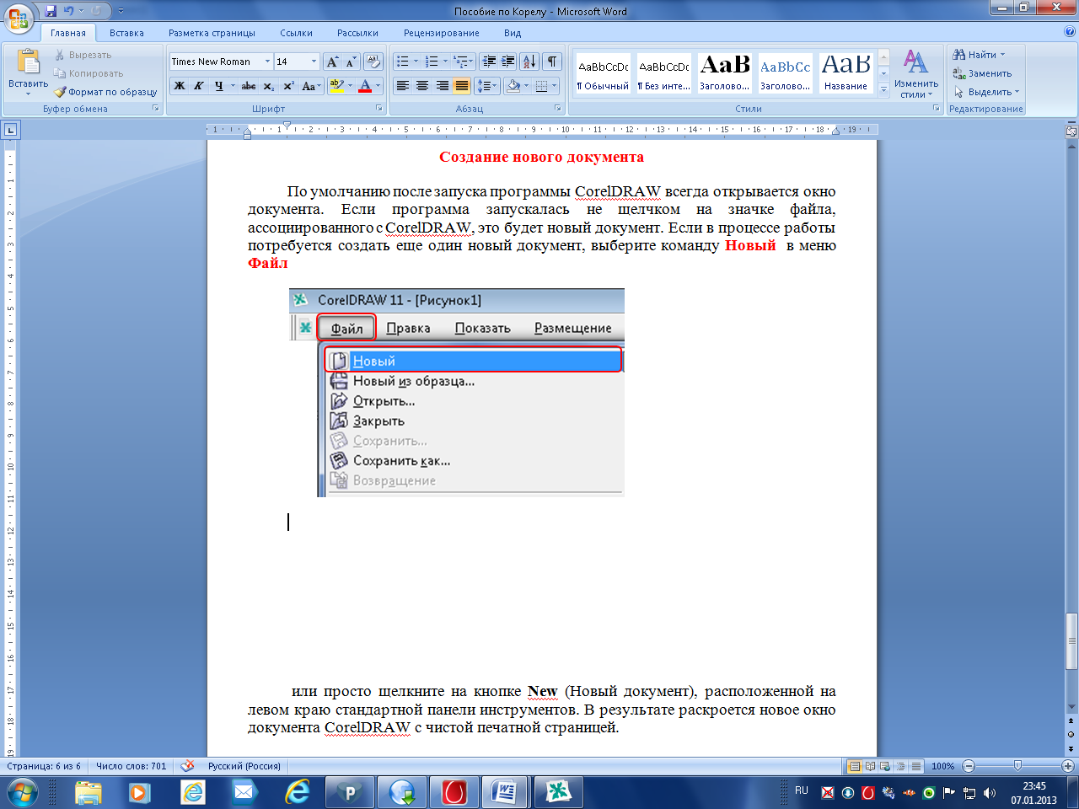1079x809 pixels.
Task: Expand the bullets list dropdown arrow
Action: [416, 62]
